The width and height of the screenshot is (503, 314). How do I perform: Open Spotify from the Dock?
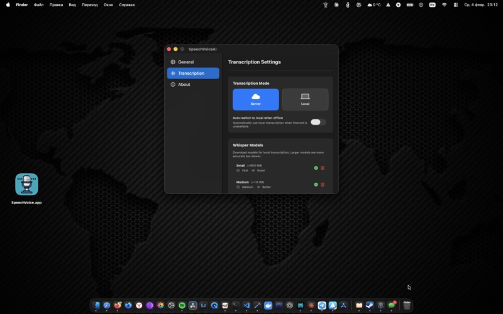182,305
